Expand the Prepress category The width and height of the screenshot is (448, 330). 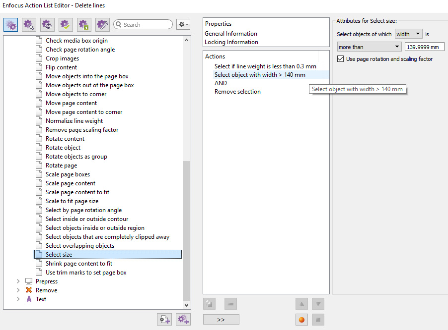(x=18, y=281)
